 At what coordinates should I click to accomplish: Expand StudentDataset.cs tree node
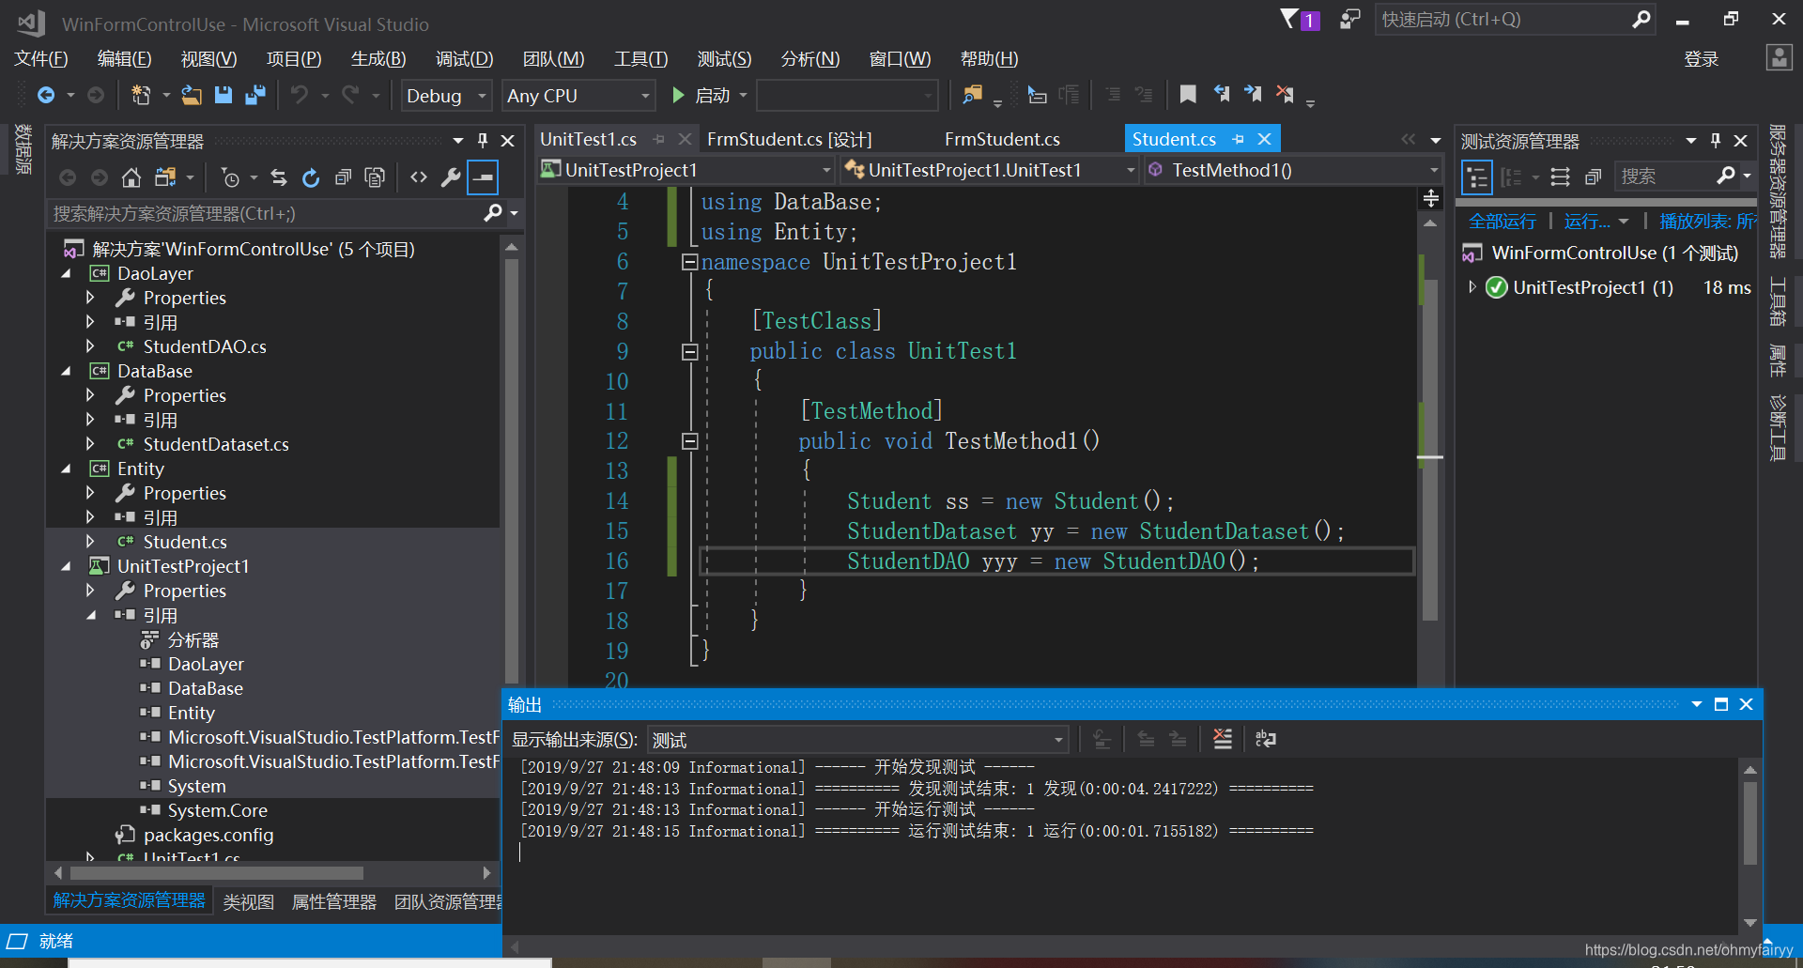[90, 443]
